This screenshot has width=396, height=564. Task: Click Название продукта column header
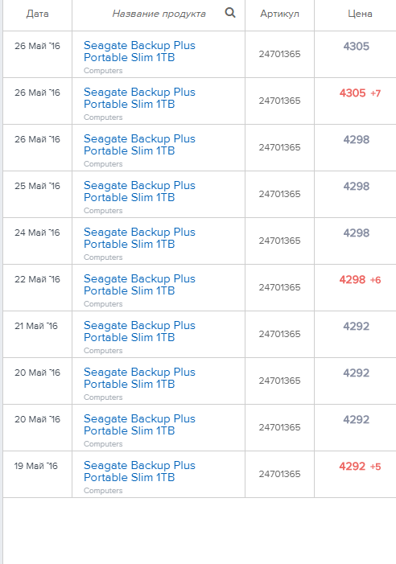tap(159, 14)
